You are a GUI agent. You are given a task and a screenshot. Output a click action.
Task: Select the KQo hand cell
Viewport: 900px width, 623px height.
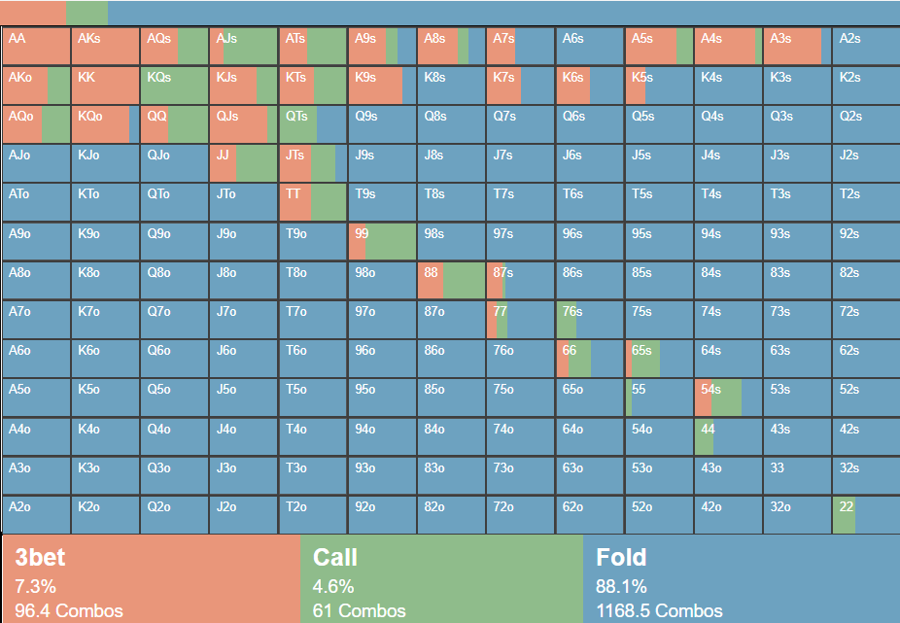tap(105, 124)
